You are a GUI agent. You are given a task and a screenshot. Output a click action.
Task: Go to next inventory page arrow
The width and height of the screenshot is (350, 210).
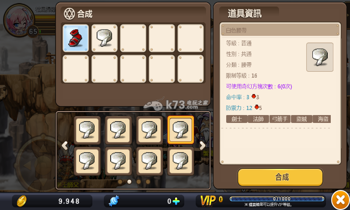pyautogui.click(x=202, y=146)
